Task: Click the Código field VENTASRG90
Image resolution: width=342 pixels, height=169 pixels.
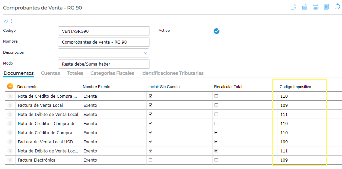Action: coord(103,31)
